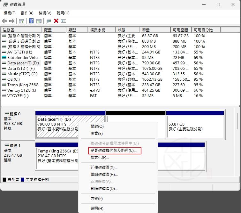Sort by the 可用空間 column header
The image size is (241, 213).
point(181,30)
